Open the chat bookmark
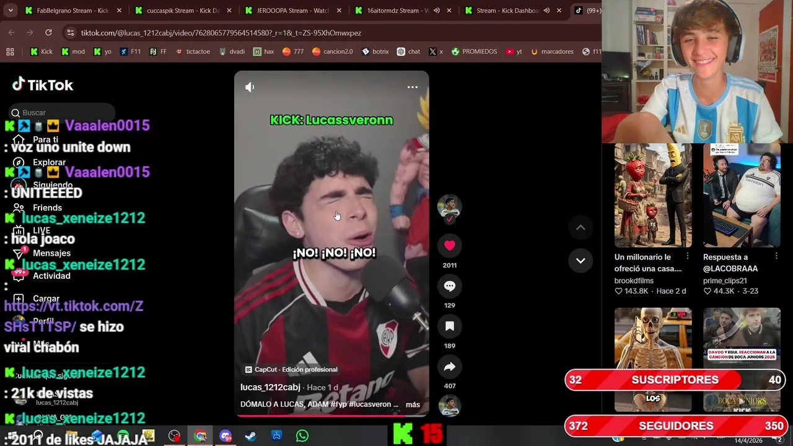Viewport: 793px width, 446px height. tap(408, 51)
